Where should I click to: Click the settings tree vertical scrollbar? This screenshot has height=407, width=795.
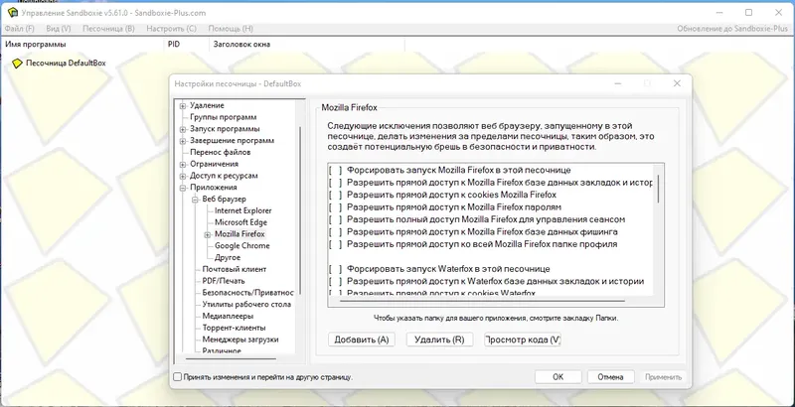pos(300,210)
